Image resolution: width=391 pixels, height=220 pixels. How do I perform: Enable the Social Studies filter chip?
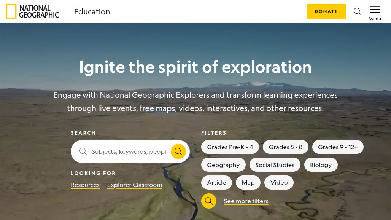tap(275, 165)
